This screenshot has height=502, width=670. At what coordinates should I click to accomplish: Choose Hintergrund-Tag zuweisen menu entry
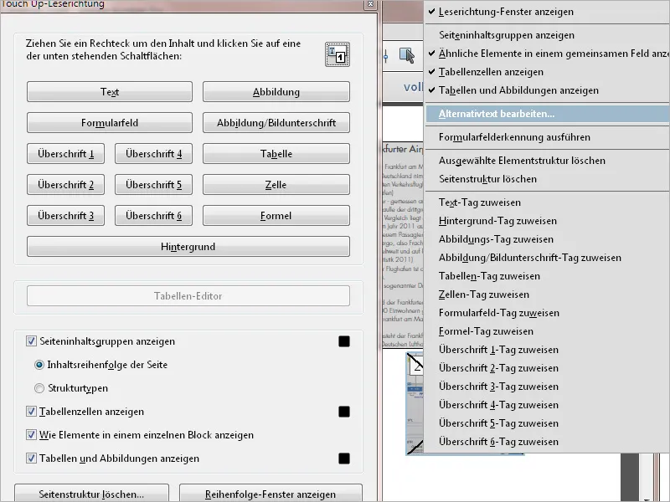tap(548, 221)
